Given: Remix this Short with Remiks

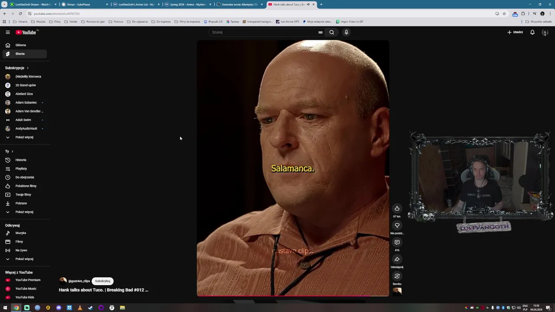Looking at the screenshot, I should pyautogui.click(x=397, y=276).
